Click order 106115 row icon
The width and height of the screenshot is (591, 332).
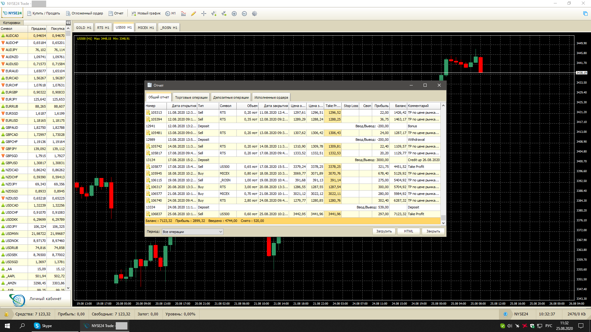tap(148, 180)
